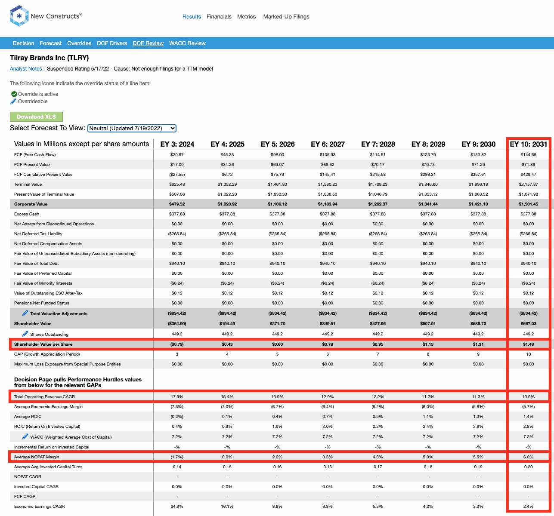Viewport: 554px width, 516px height.
Task: Click the Fair Value of Total Debt label
Action: 36,264
